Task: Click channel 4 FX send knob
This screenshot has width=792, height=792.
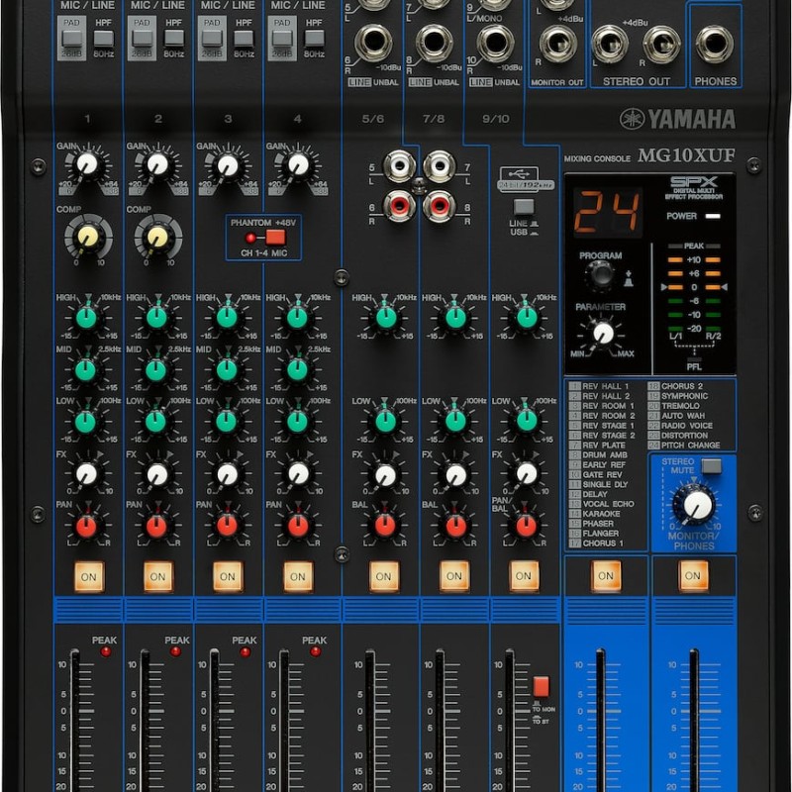Action: [299, 474]
